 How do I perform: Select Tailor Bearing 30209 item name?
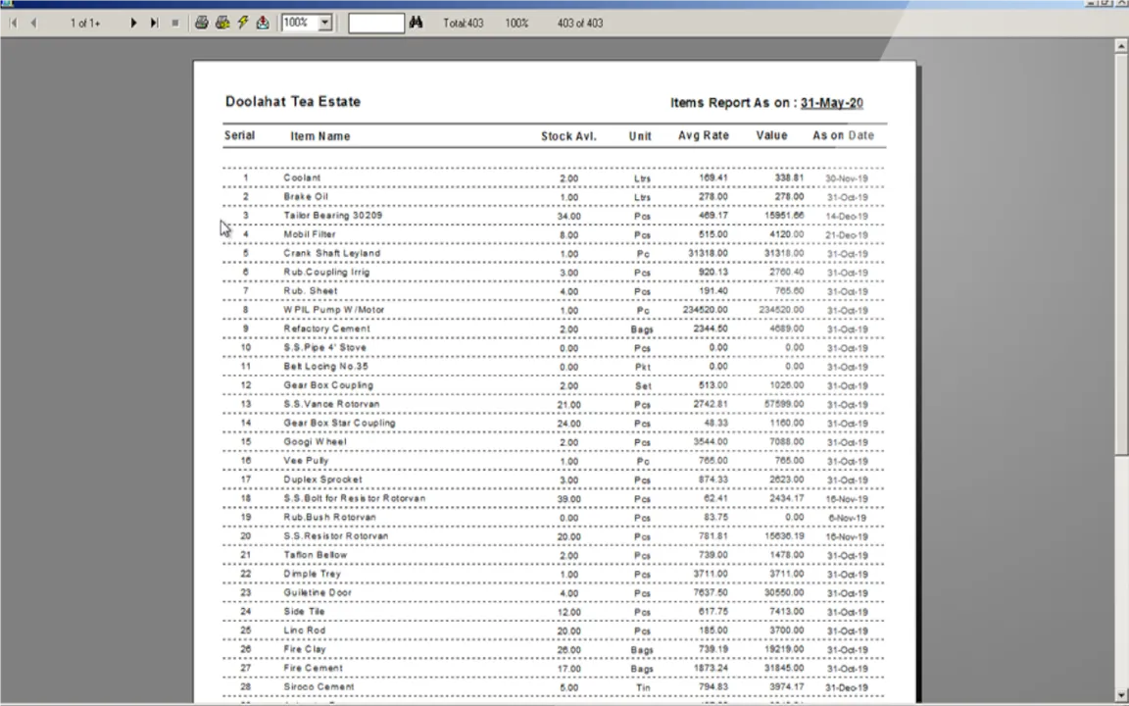[x=332, y=216]
